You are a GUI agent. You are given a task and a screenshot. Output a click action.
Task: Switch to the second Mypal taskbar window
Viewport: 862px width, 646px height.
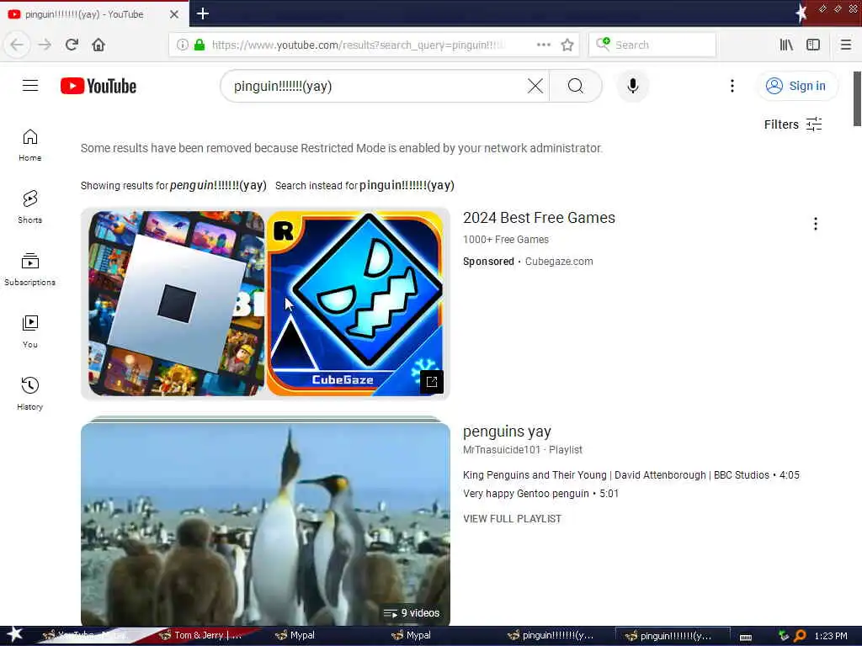tap(411, 636)
